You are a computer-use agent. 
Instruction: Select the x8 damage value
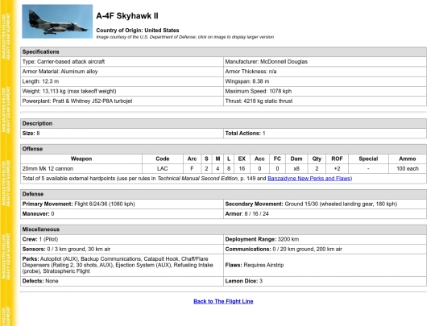[296, 168]
